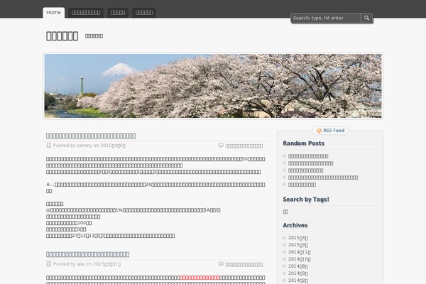Open archive 2014年2月
The height and width of the screenshot is (284, 426).
pos(297,280)
